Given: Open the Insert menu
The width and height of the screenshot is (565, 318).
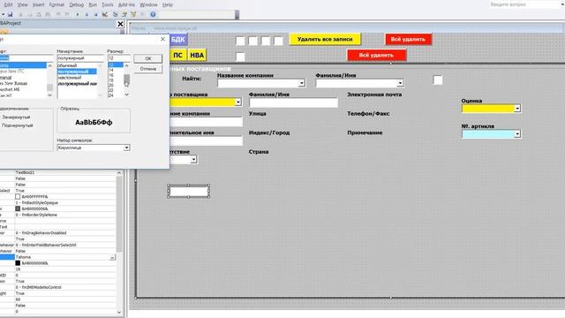Looking at the screenshot, I should tap(39, 4).
